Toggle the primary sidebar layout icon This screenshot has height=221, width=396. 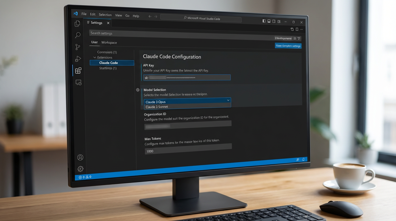tap(264, 21)
